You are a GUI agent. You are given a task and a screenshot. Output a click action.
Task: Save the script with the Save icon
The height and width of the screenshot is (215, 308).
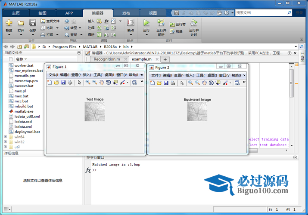pos(33,23)
